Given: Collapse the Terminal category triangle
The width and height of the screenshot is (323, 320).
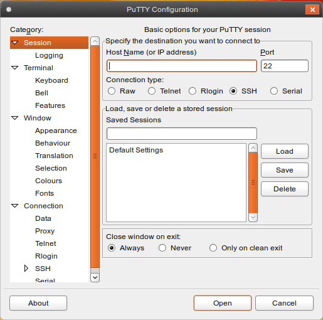Looking at the screenshot, I should click(x=15, y=68).
